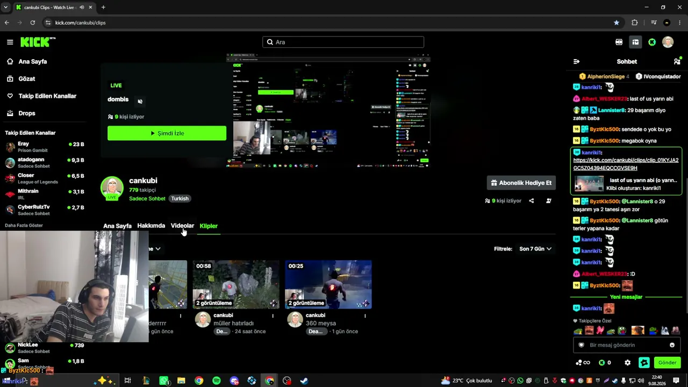Click the Turkish language tag
The height and width of the screenshot is (387, 688).
click(180, 198)
